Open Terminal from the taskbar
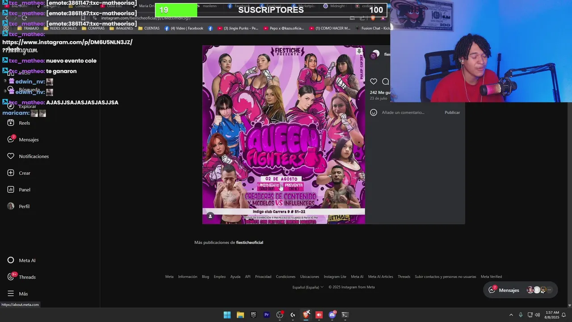This screenshot has width=572, height=322. click(345, 315)
